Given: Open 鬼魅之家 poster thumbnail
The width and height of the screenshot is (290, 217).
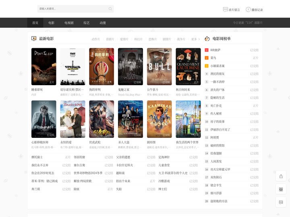Looking at the screenshot, I should coord(130,67).
